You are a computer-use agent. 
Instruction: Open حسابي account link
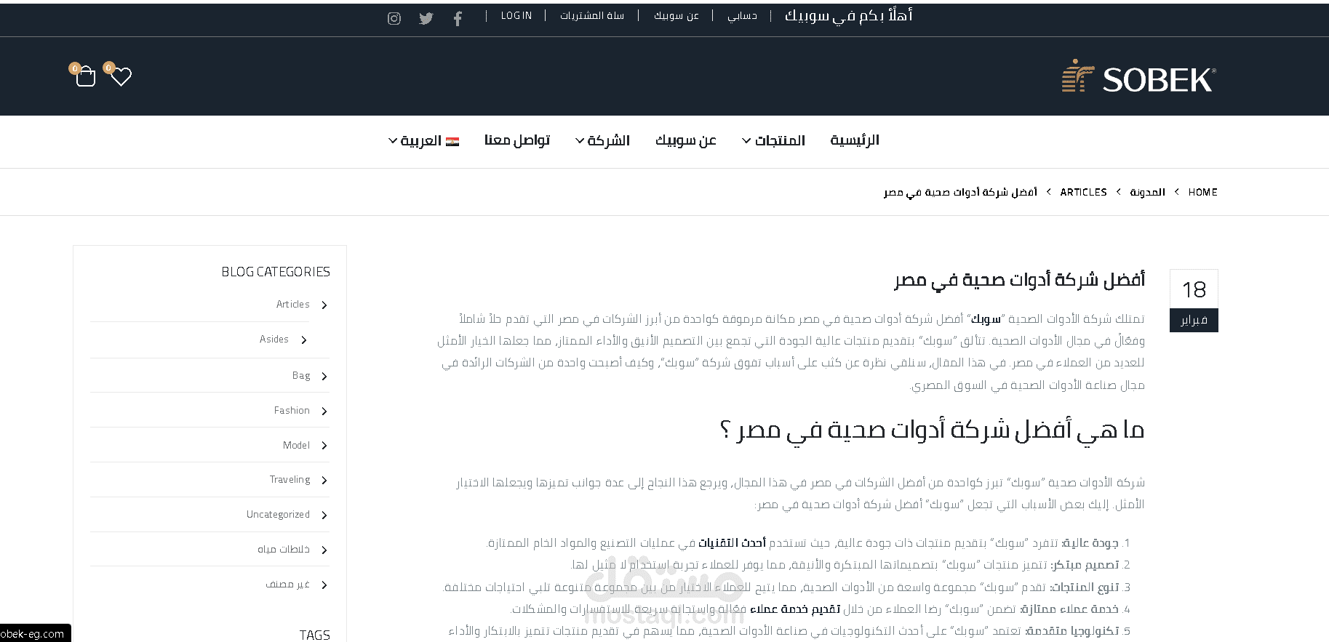pyautogui.click(x=743, y=15)
